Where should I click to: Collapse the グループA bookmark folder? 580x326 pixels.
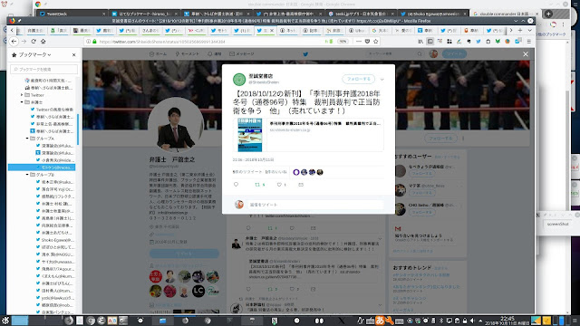click(x=27, y=139)
